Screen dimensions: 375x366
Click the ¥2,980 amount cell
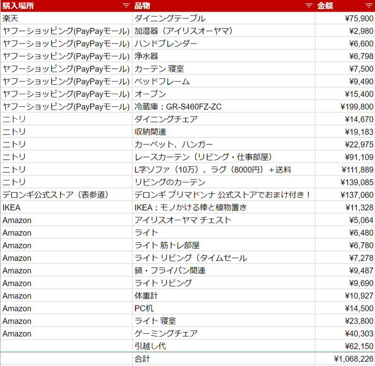[345, 31]
